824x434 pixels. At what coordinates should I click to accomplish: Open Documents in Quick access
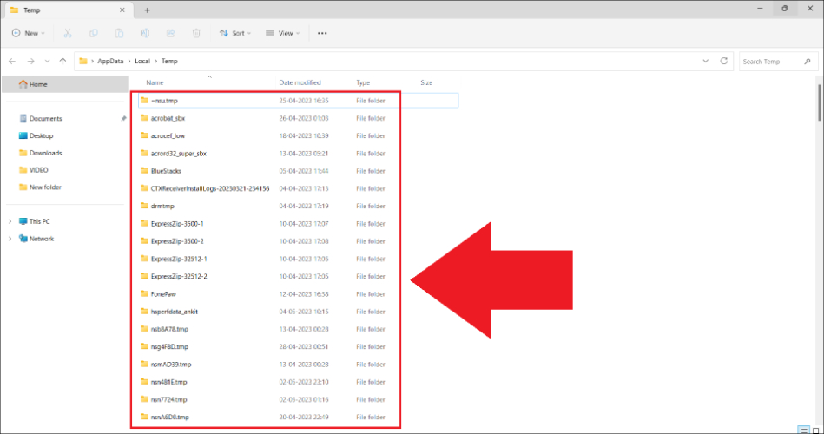(45, 119)
